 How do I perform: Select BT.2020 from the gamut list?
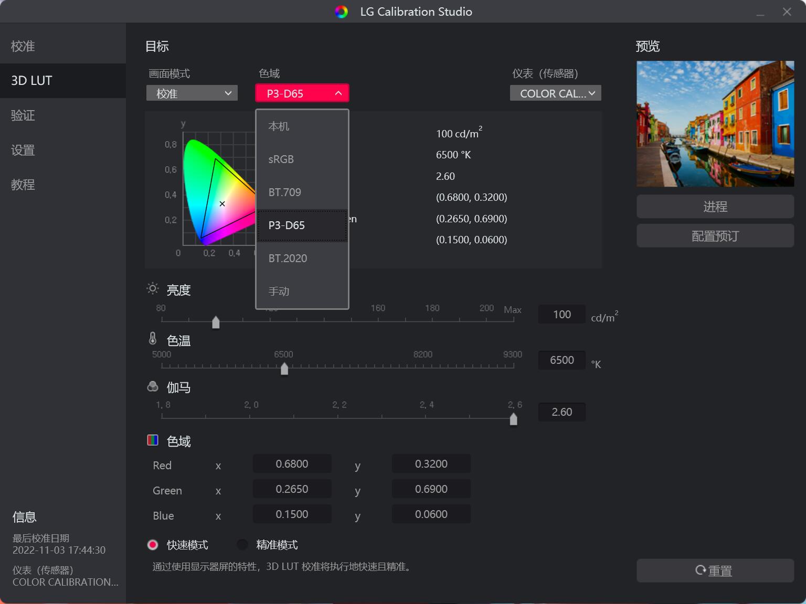[288, 258]
